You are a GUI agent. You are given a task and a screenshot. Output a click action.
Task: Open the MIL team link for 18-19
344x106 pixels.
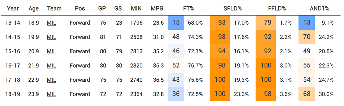point(52,94)
